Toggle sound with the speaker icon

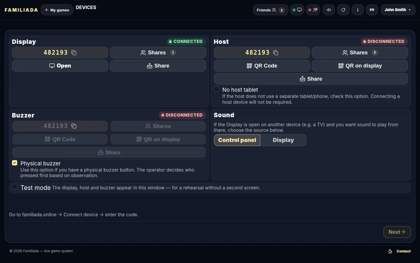[x=329, y=10]
